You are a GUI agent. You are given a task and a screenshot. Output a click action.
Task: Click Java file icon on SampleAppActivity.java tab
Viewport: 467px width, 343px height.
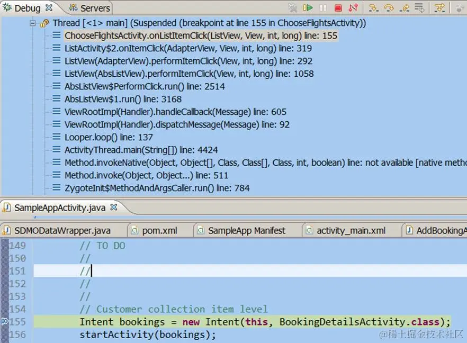coord(6,207)
